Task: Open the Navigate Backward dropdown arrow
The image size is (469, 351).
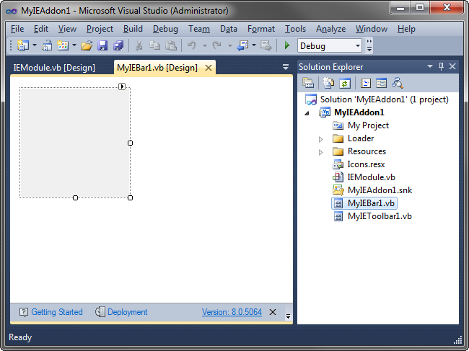Action: coord(254,45)
